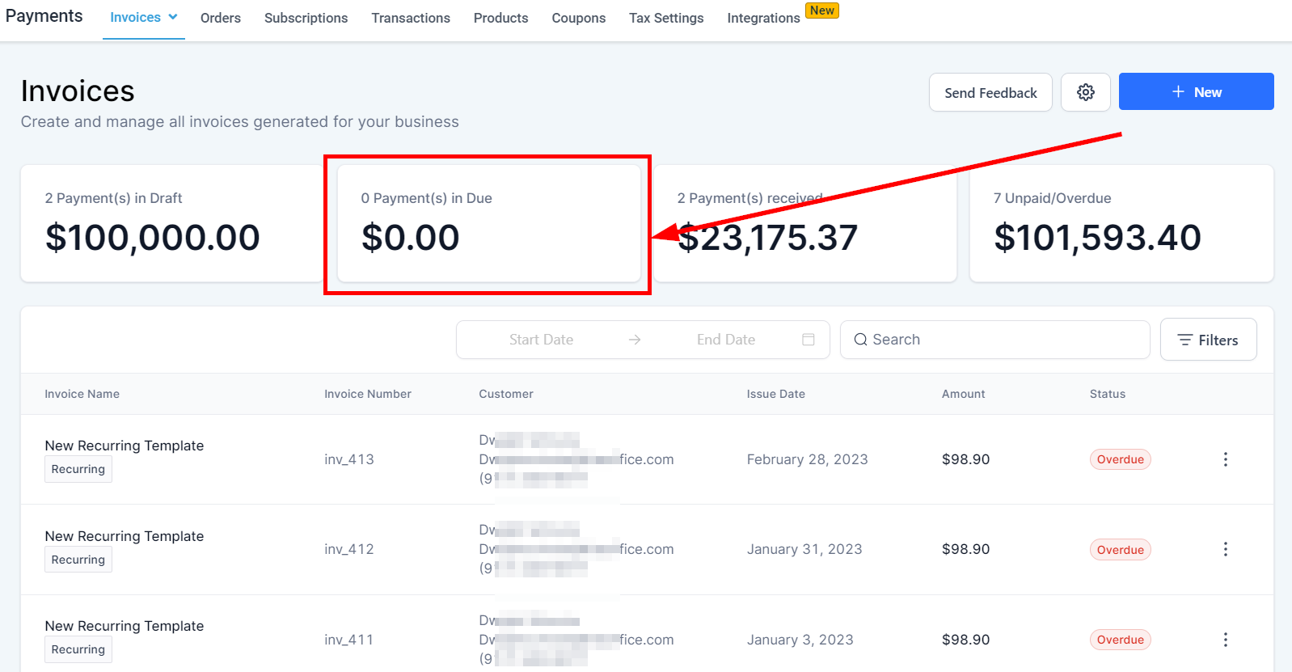Click the calendar icon in date range
The height and width of the screenshot is (672, 1292).
[x=808, y=340]
